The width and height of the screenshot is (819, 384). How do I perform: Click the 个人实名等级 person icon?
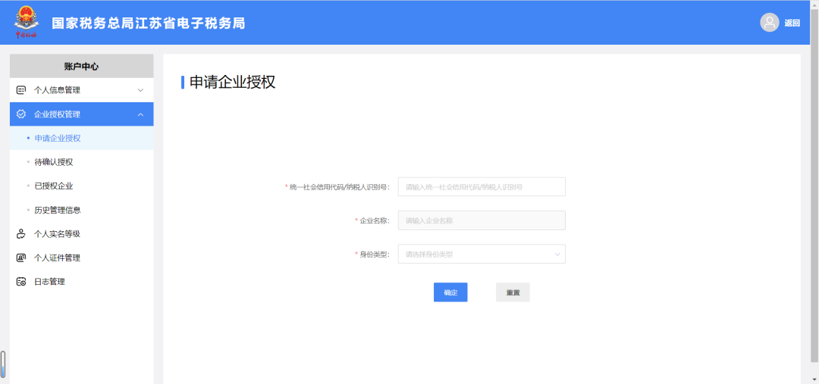pyautogui.click(x=21, y=234)
